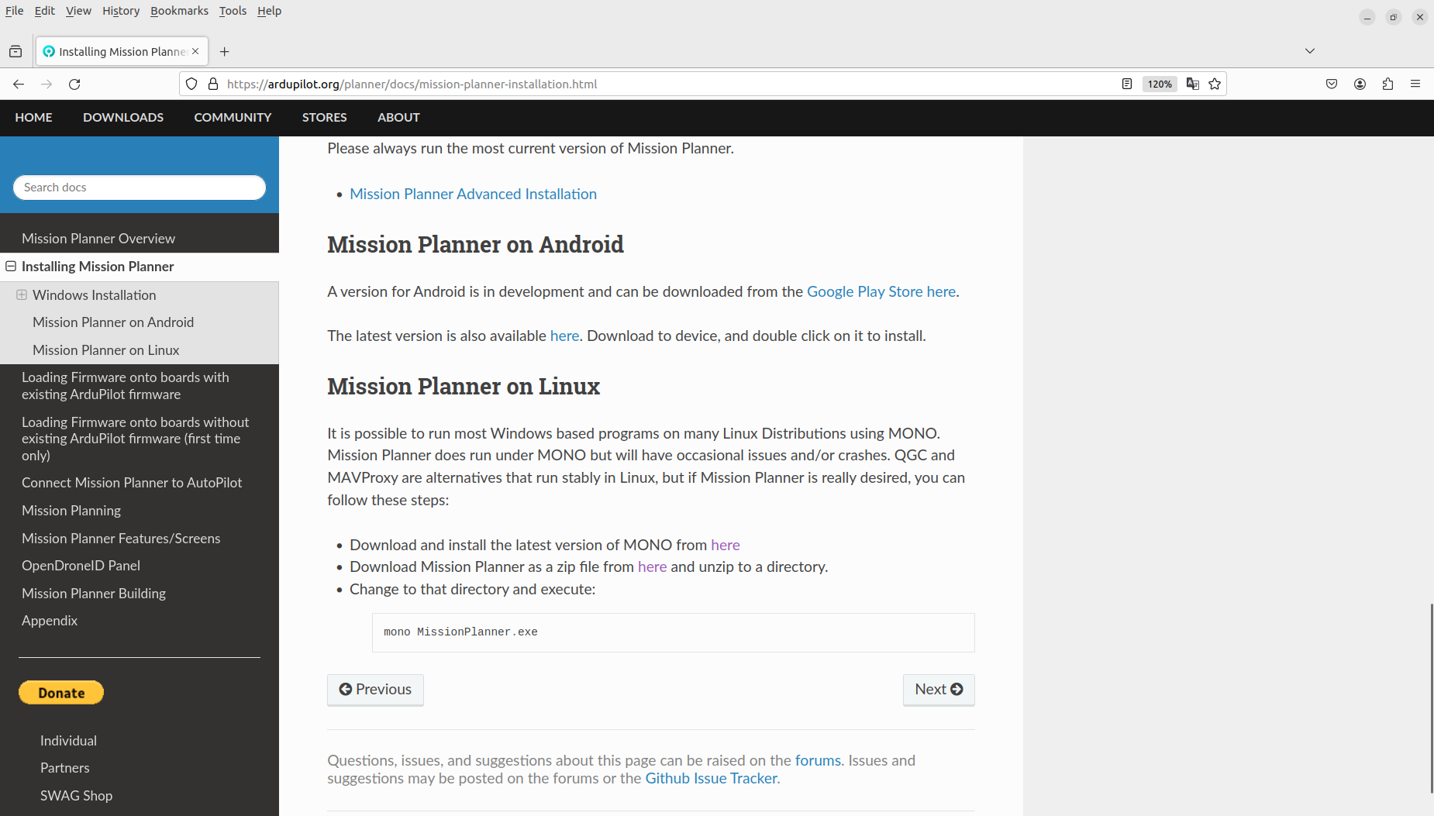
Task: Open Mission Planner Overview in sidebar
Action: click(98, 239)
